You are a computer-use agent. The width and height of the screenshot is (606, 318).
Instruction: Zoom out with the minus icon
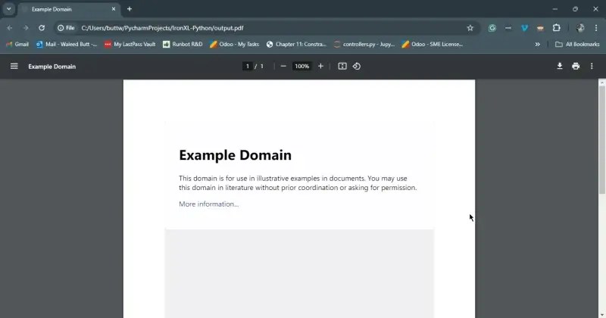283,66
